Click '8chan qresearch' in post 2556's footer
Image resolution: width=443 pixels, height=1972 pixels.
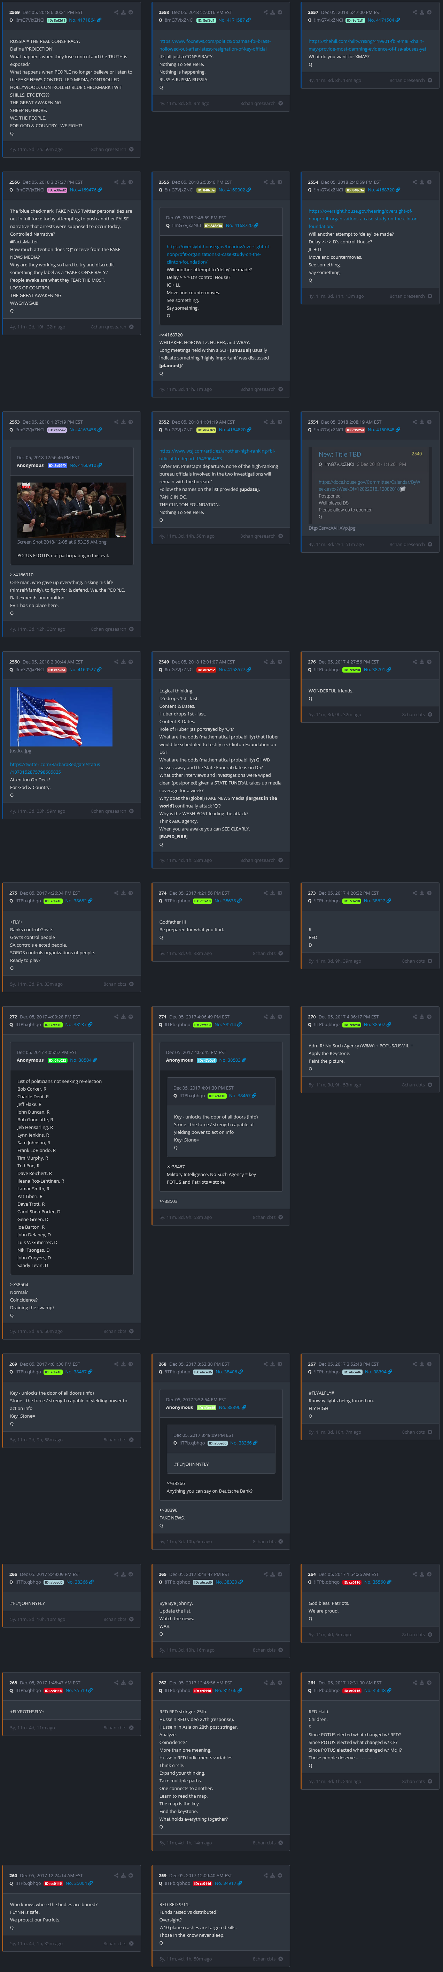pos(109,327)
